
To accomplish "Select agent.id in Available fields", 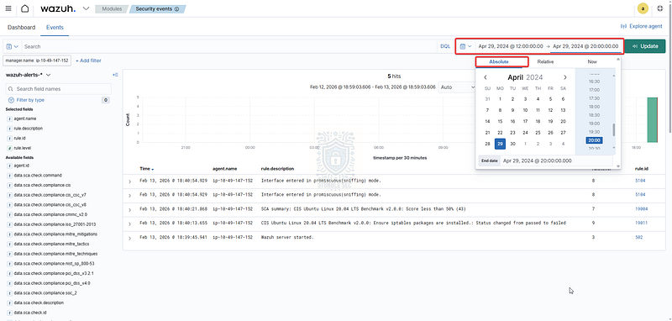I will pyautogui.click(x=21, y=166).
